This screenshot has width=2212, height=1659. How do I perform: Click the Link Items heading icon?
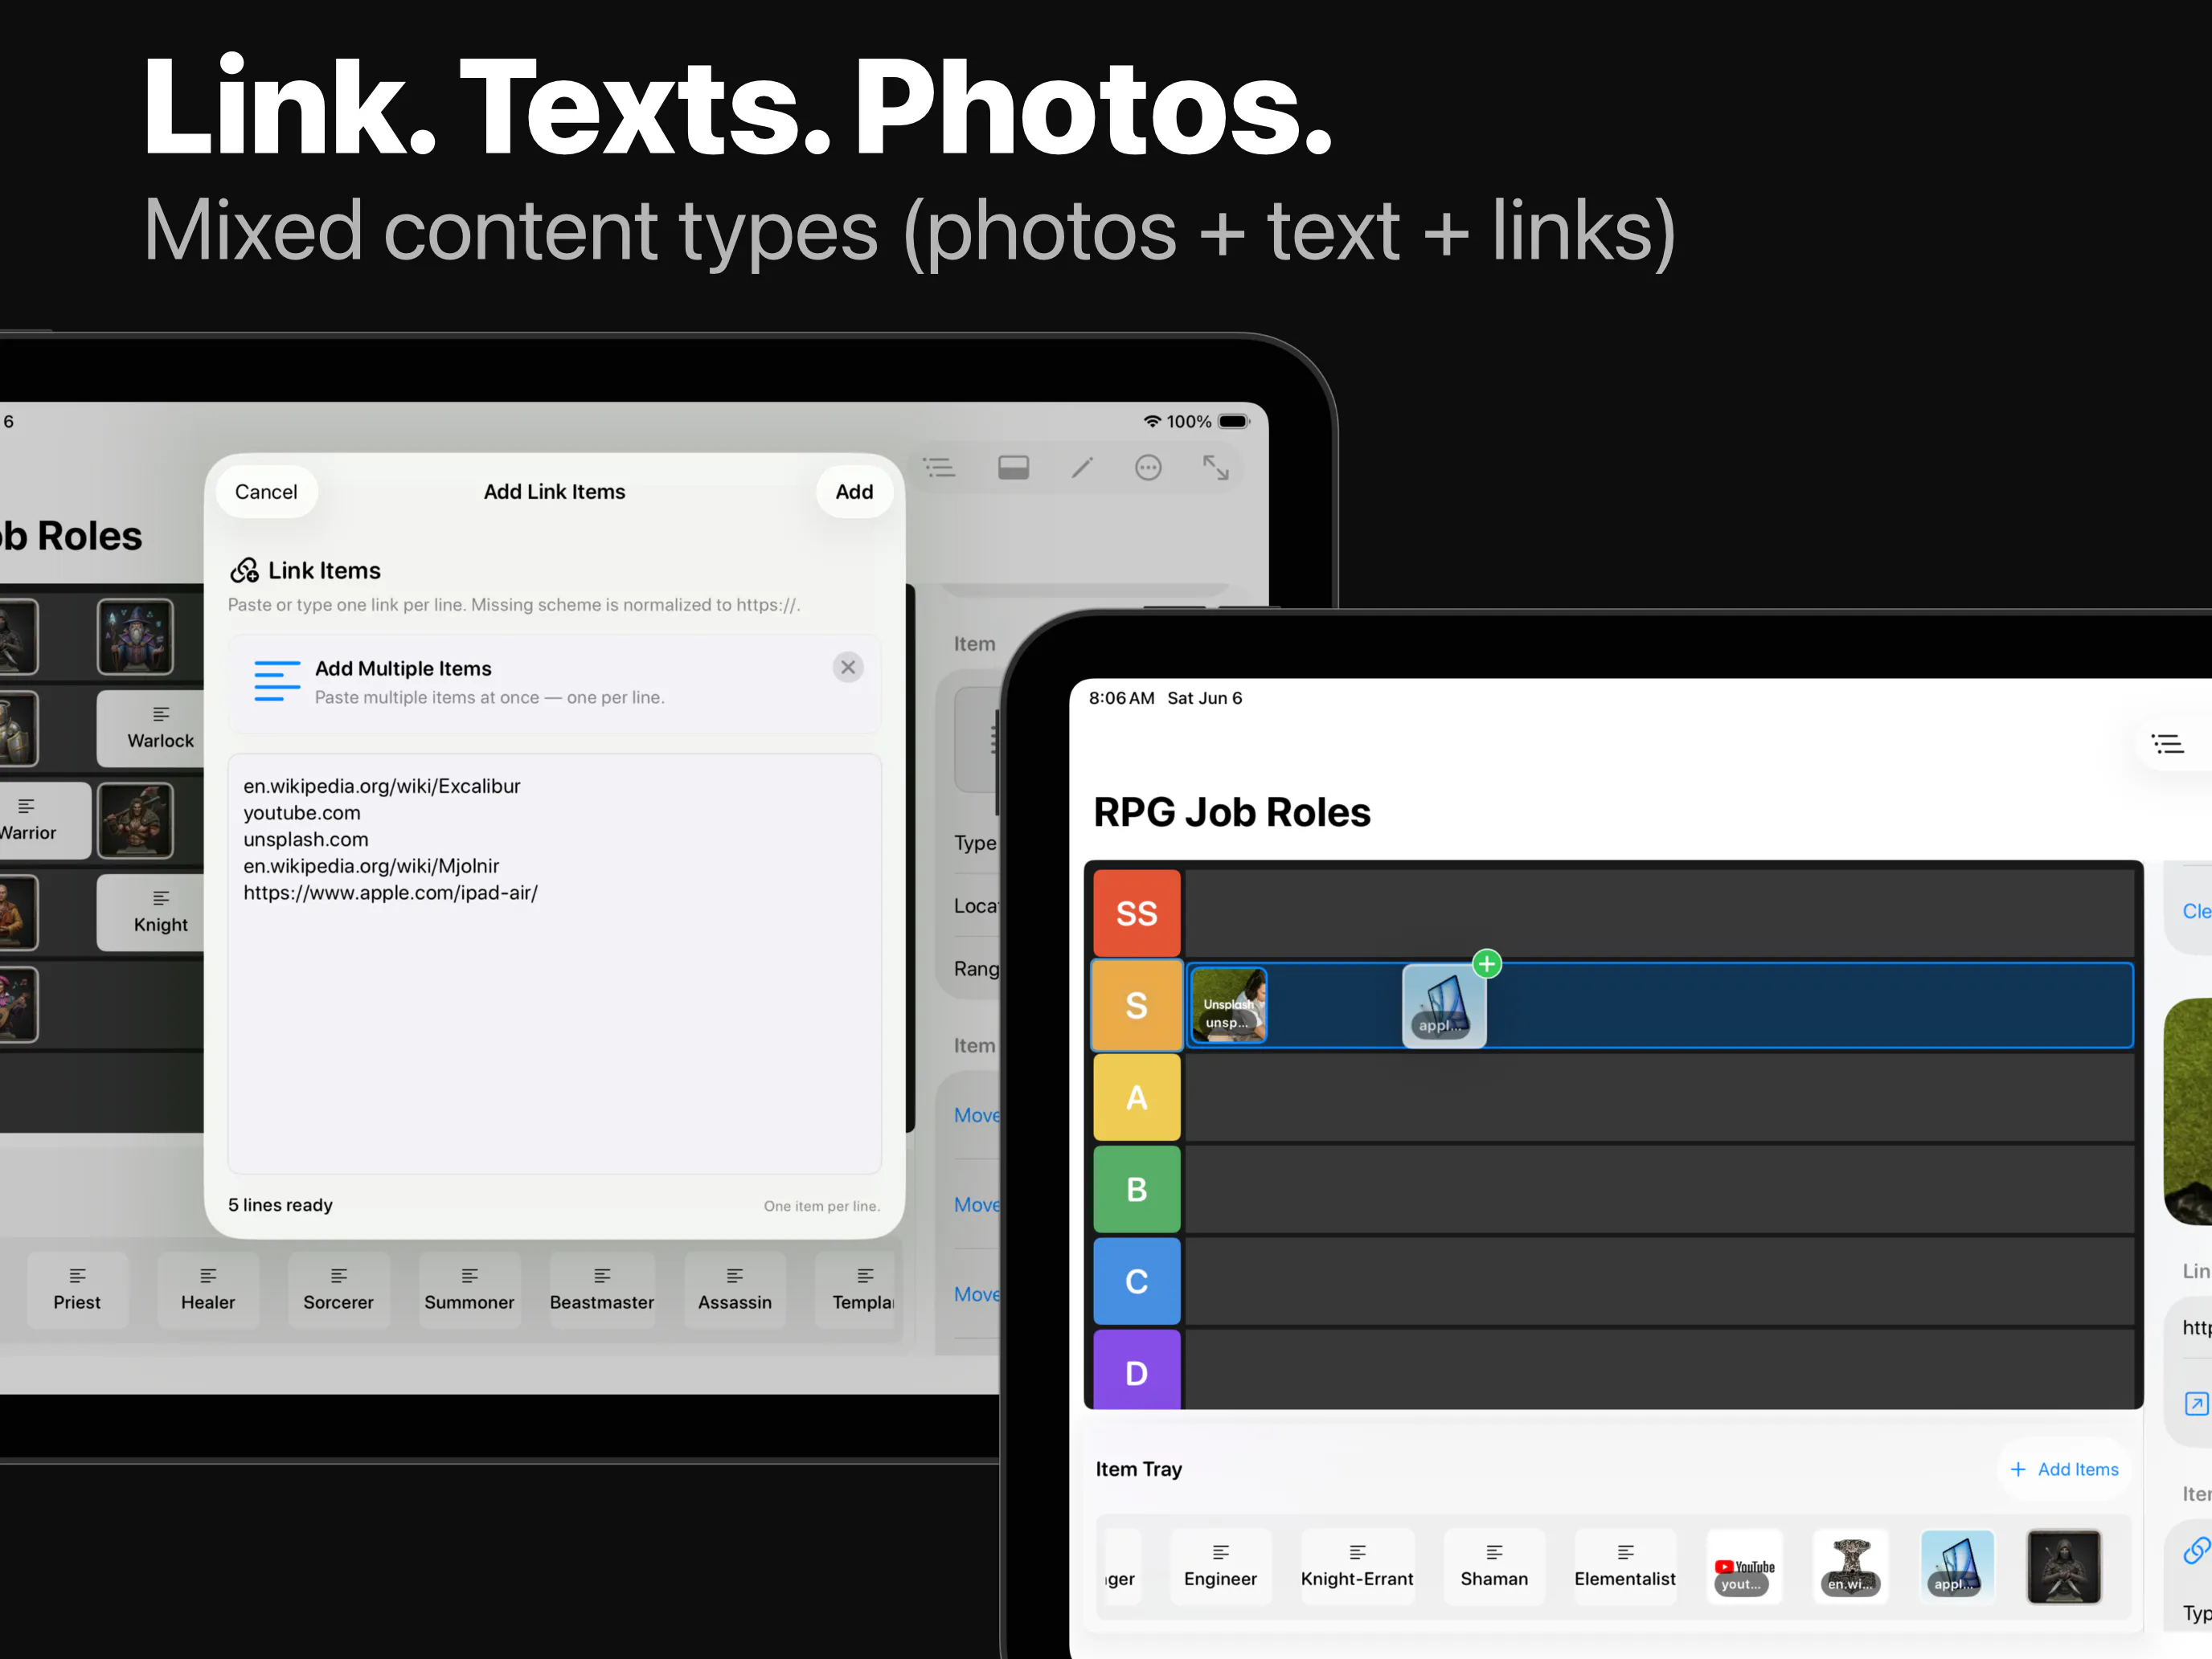tap(244, 570)
